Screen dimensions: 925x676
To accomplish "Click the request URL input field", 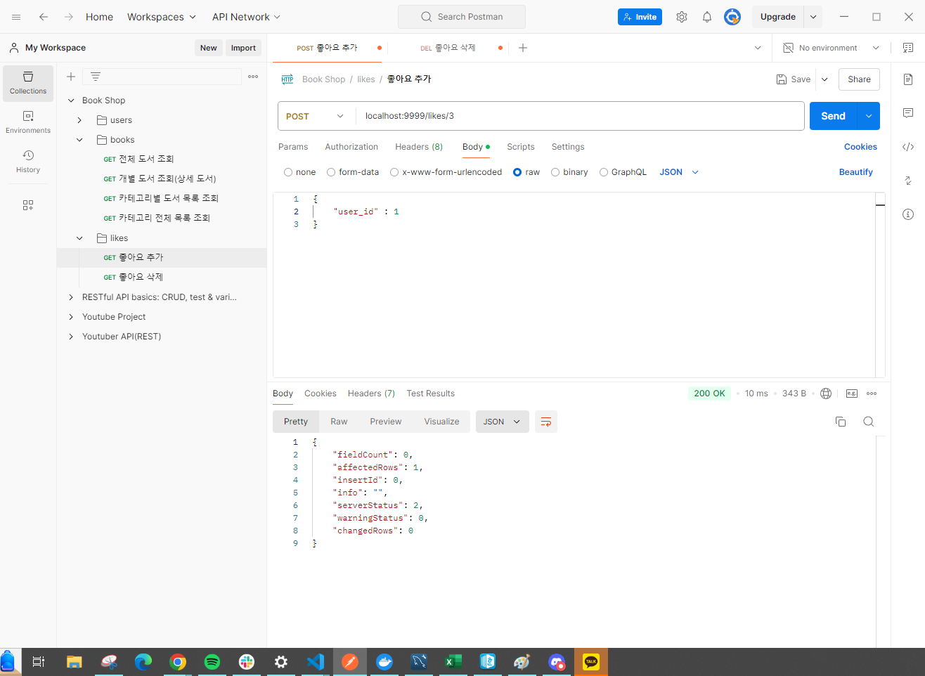I will pos(576,117).
